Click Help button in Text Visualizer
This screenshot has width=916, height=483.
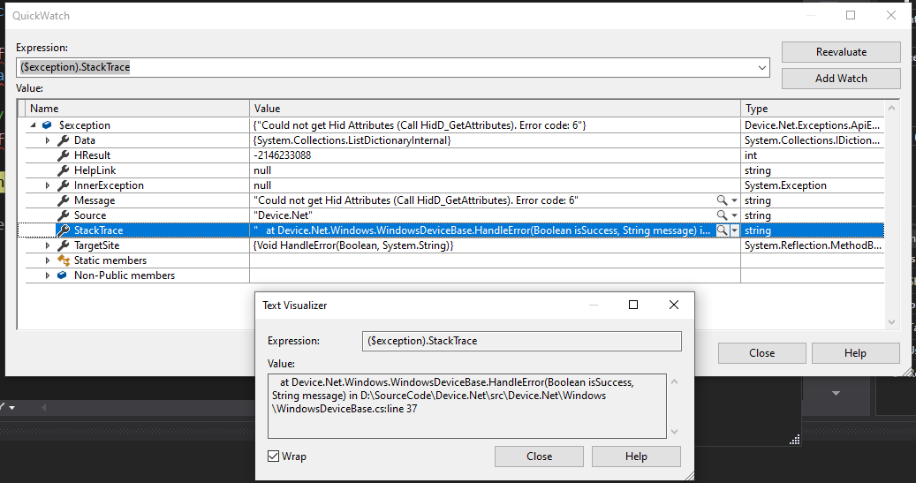[636, 457]
